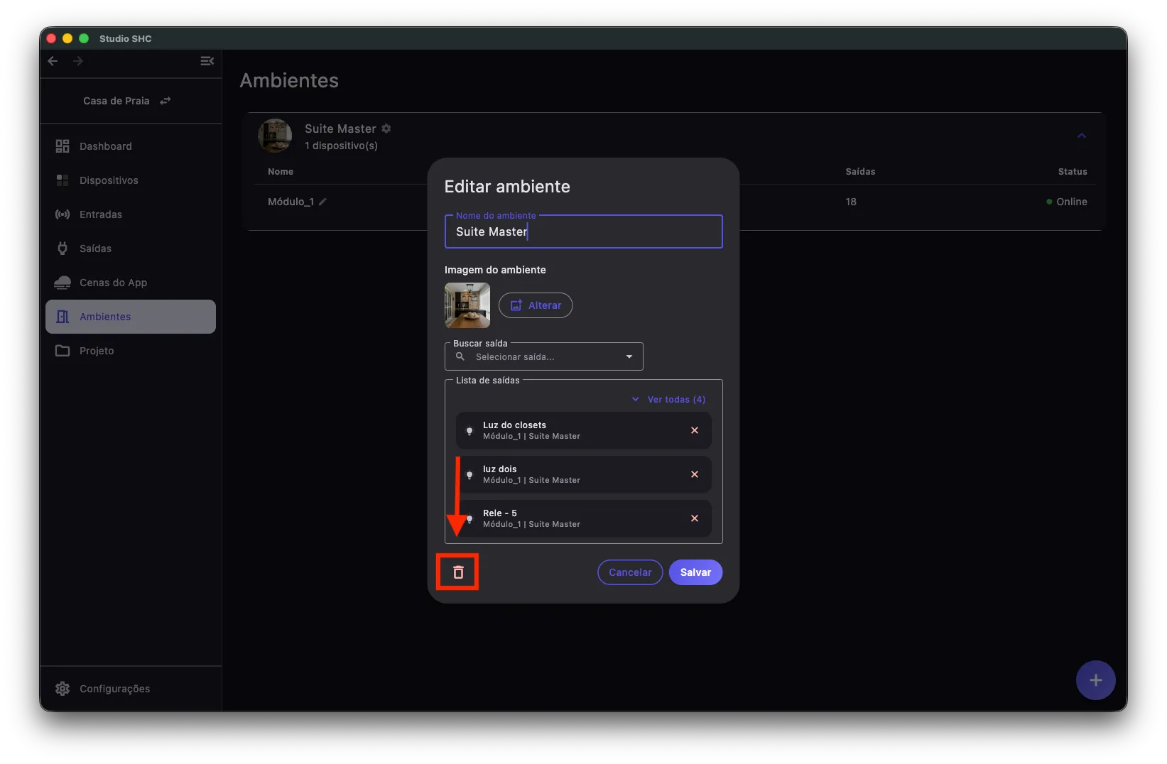The height and width of the screenshot is (764, 1167).
Task: Click the Nome do ambiente text field
Action: coord(583,231)
